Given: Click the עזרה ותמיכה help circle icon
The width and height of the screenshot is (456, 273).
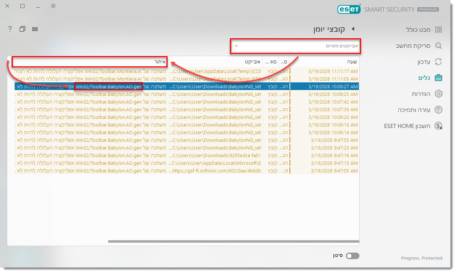Looking at the screenshot, I should point(438,110).
